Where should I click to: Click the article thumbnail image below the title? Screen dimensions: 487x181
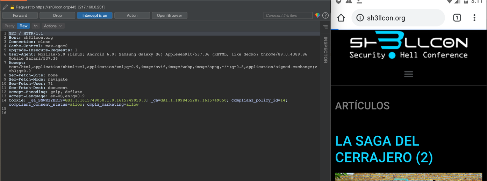pyautogui.click(x=408, y=177)
